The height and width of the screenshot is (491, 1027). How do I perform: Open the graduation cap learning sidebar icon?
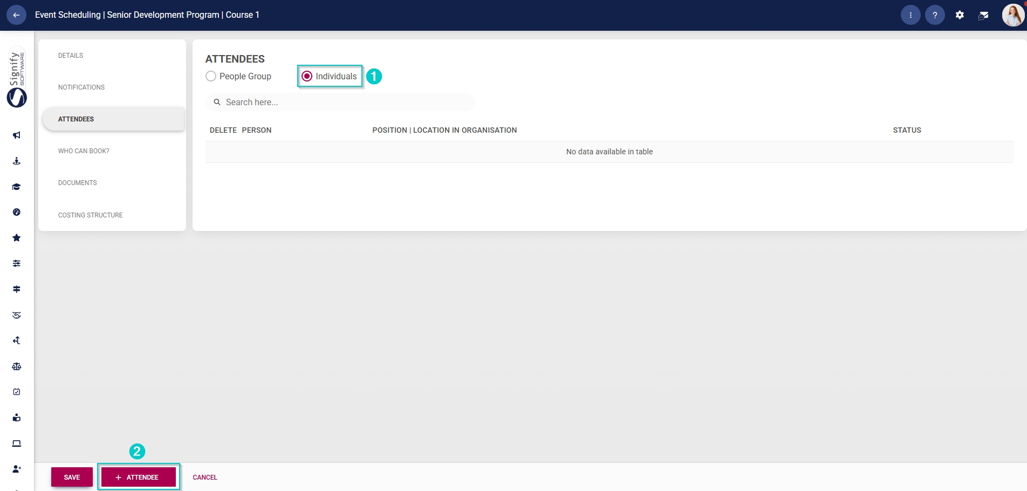click(17, 187)
